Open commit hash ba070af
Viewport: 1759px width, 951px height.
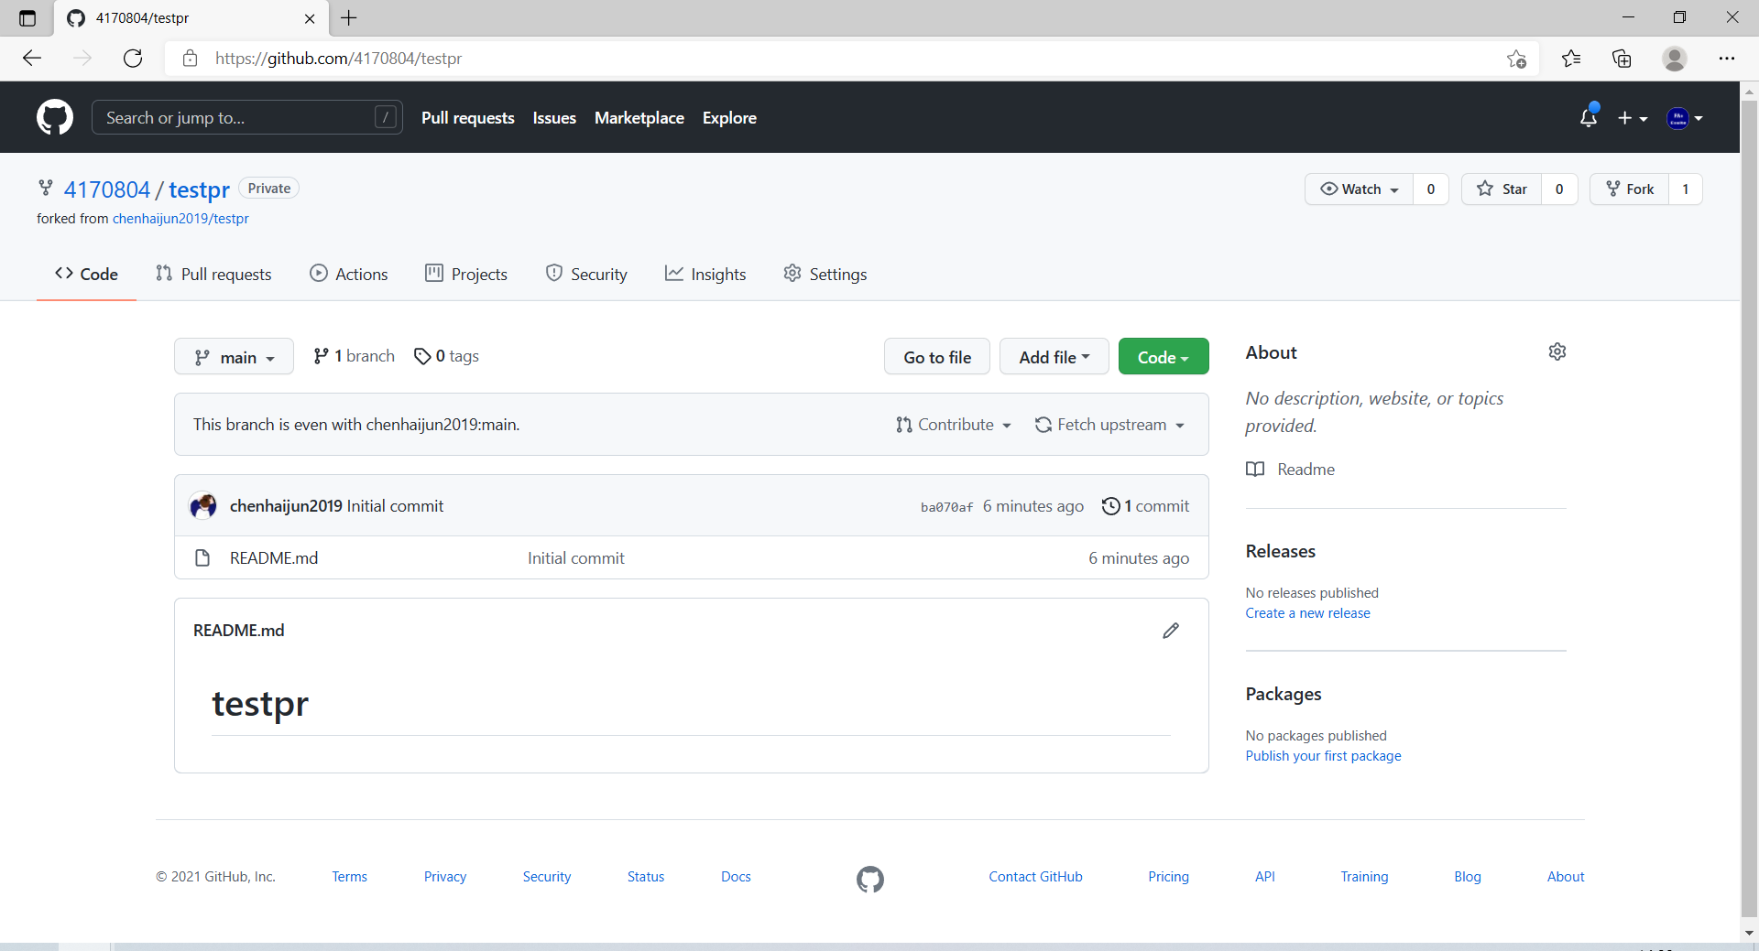pos(946,507)
